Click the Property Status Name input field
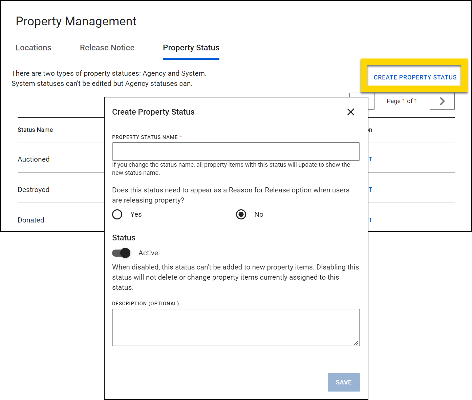Viewport: 472px width, 400px height. tap(236, 151)
